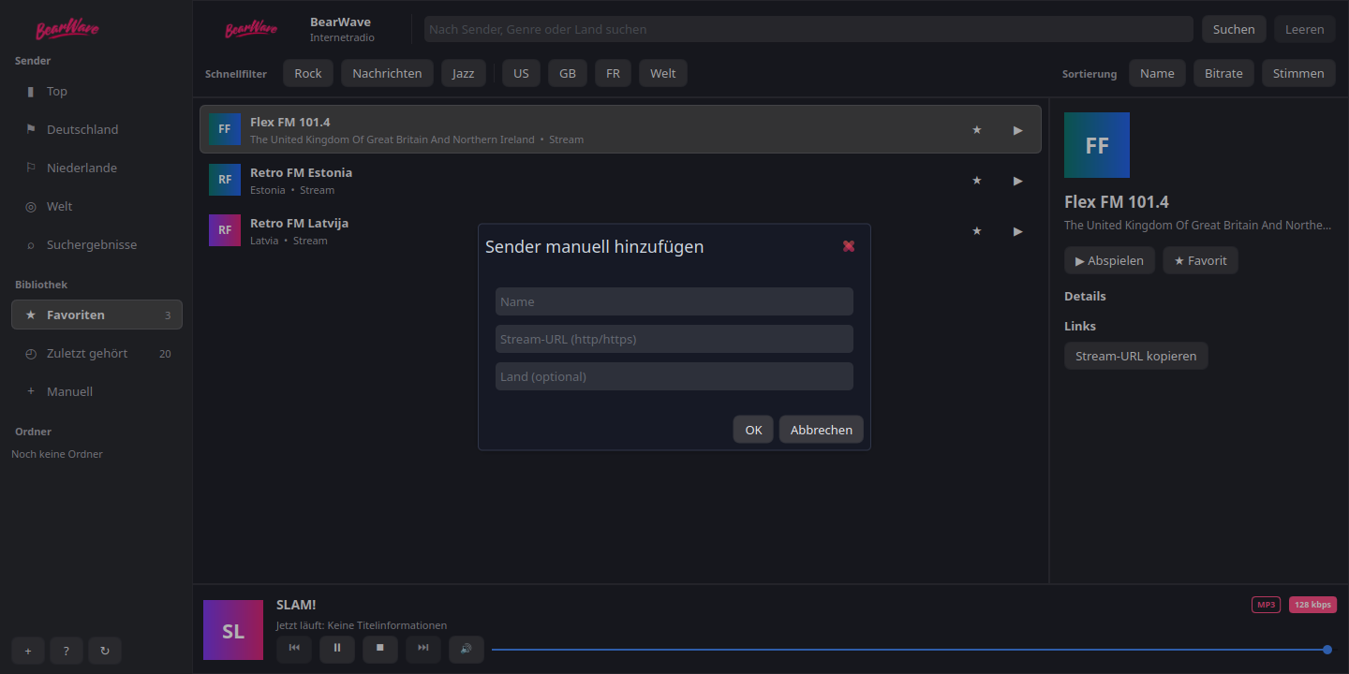The width and height of the screenshot is (1349, 674).
Task: Click the play icon on Retro FM Latvija row
Action: coord(1018,231)
